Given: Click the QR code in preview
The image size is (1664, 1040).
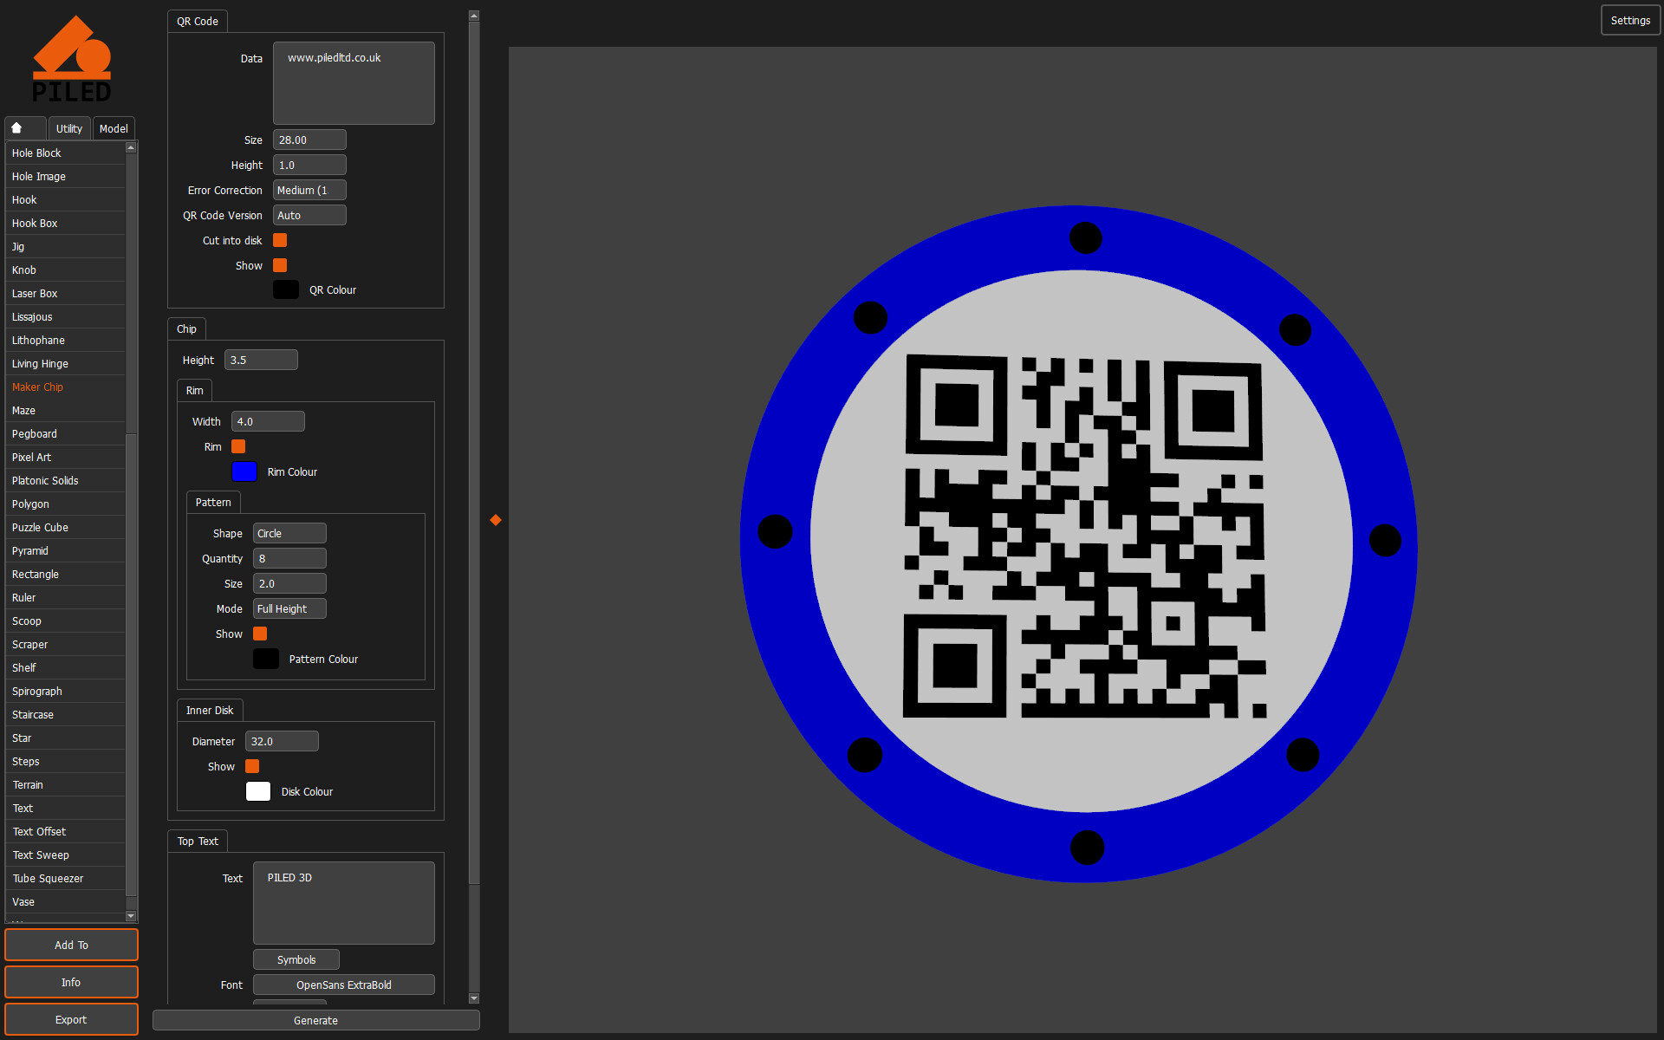Looking at the screenshot, I should 1084,536.
